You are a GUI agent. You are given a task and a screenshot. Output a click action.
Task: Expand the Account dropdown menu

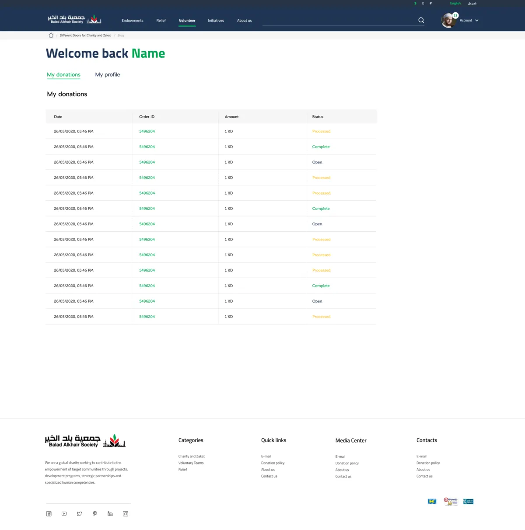(x=469, y=21)
